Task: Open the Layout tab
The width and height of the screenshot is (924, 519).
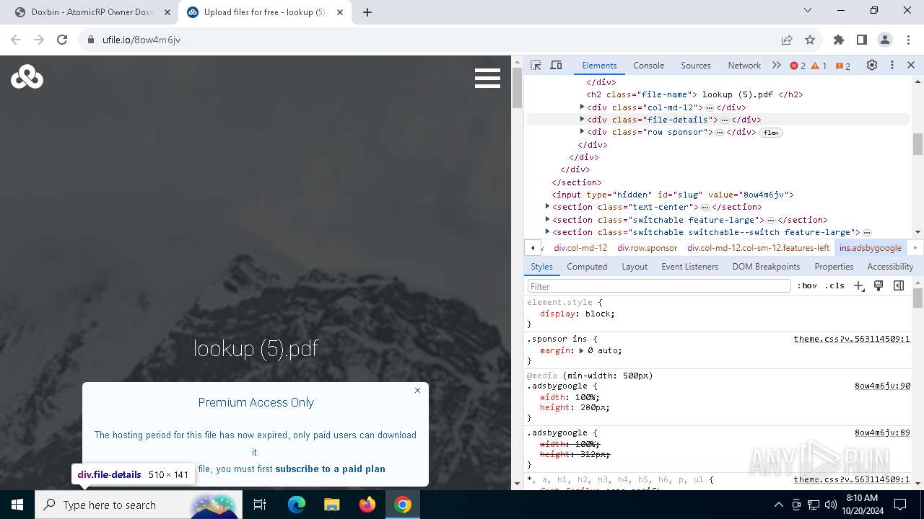Action: pos(635,267)
